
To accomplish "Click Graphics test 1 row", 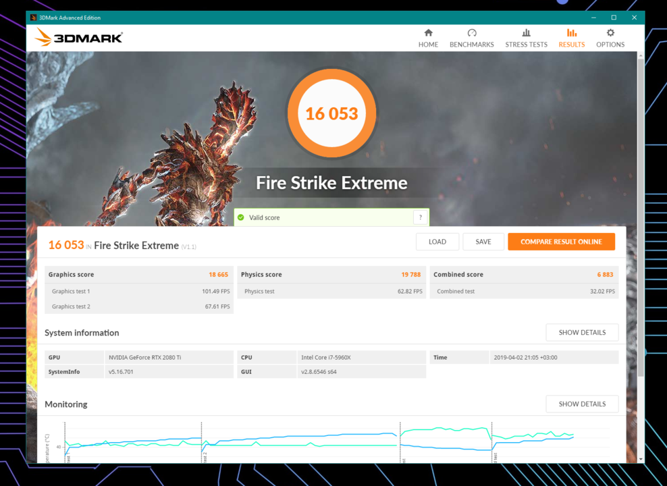I will [139, 291].
